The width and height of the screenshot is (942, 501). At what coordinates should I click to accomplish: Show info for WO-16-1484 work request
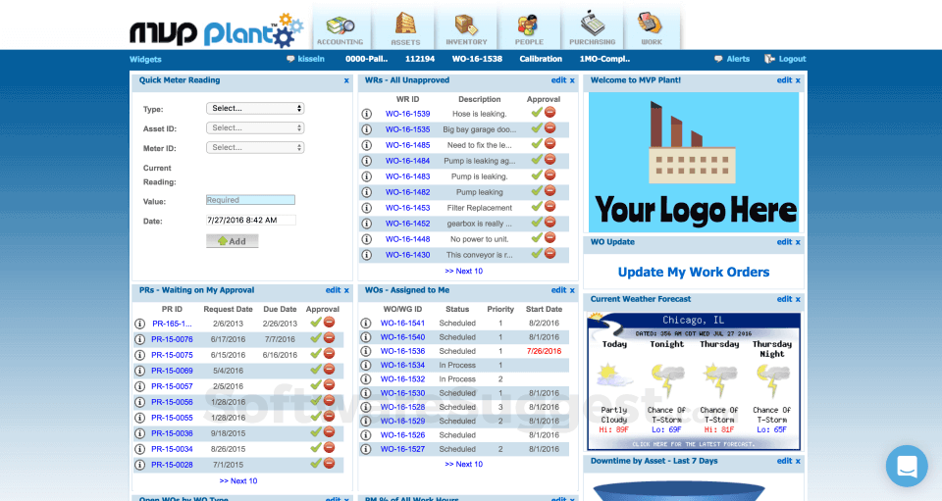[366, 161]
